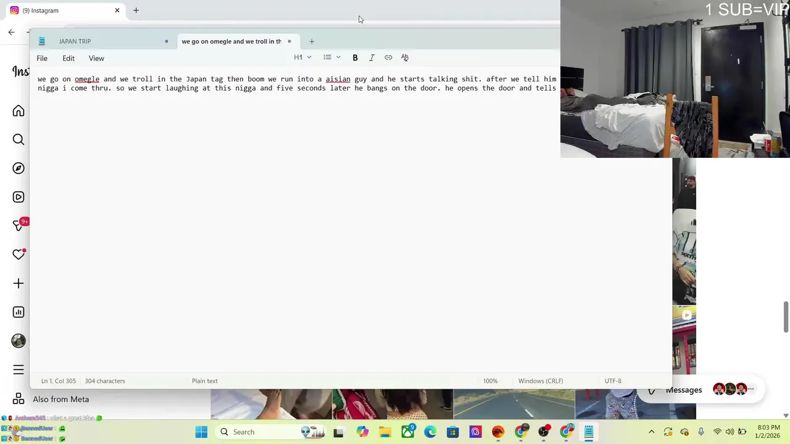The height and width of the screenshot is (444, 790).
Task: Open Task View from the taskbar
Action: click(338, 432)
